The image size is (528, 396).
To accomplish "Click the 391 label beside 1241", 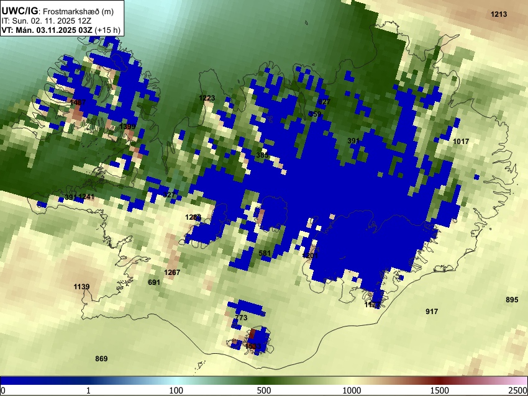I will click(x=71, y=197).
